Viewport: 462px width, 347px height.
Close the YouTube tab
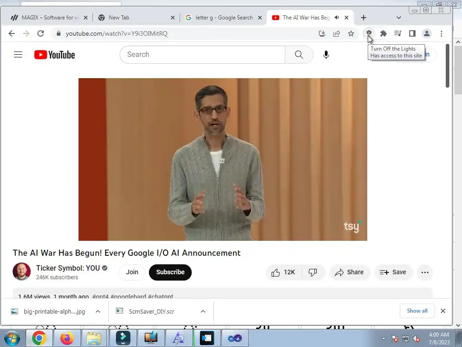[x=346, y=18]
